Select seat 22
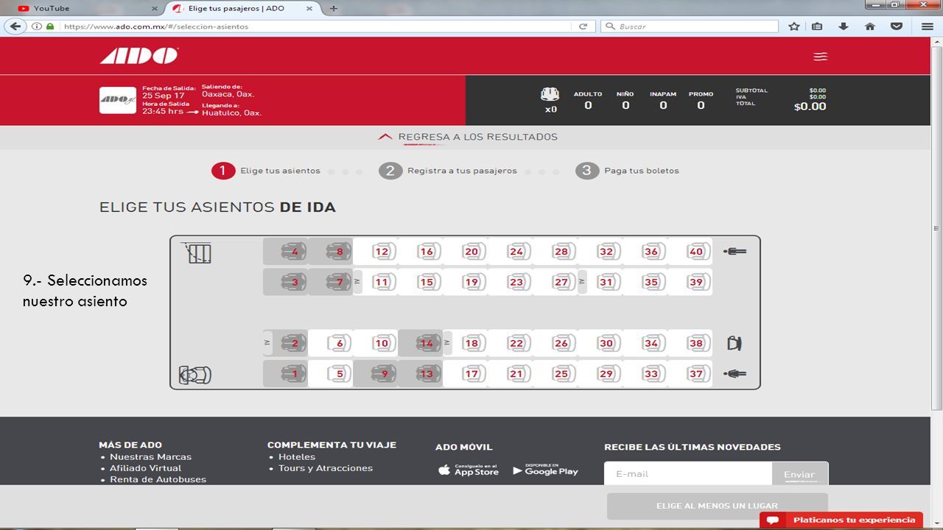The width and height of the screenshot is (943, 530). 516,343
